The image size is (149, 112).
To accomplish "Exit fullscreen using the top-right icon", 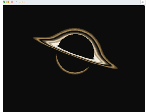I will (x=142, y=2).
